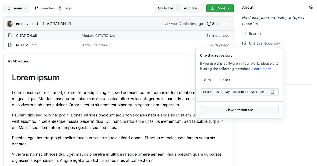Open the About settings gear icon
The image size is (317, 166).
pyautogui.click(x=311, y=7)
